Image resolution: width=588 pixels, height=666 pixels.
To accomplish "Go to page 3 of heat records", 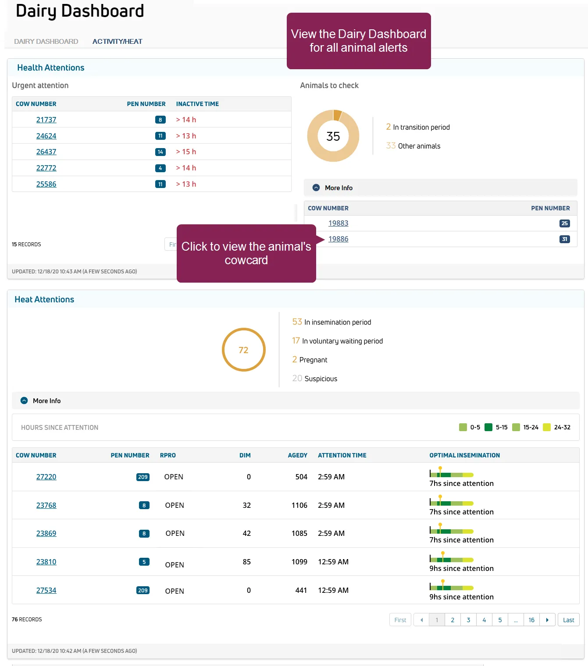I will pyautogui.click(x=468, y=620).
